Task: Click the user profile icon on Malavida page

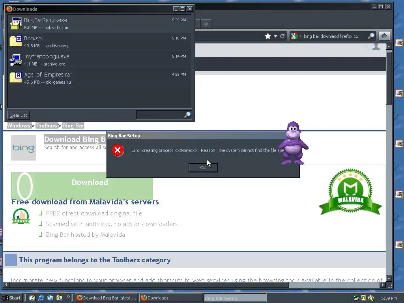Action: [x=376, y=47]
